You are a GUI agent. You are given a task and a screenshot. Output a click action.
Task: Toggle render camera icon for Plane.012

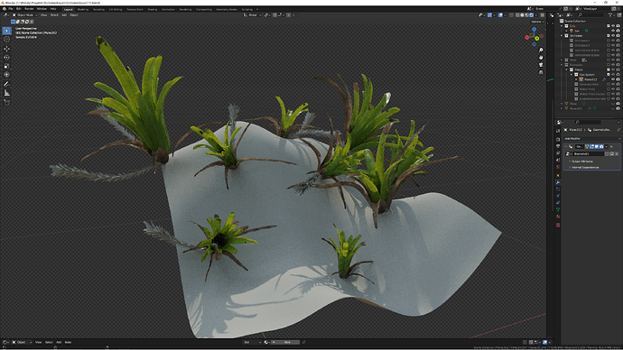(x=618, y=79)
